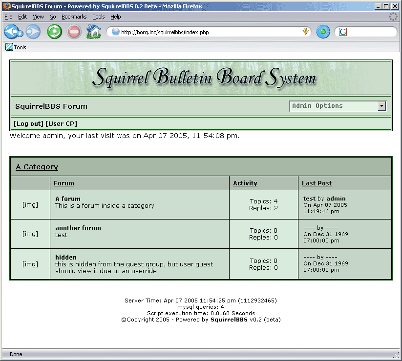
Task: Click the 'Welcome admin' last visit message
Action: [125, 136]
